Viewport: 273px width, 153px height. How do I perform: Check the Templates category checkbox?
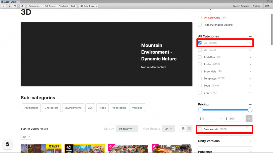pos(200,78)
